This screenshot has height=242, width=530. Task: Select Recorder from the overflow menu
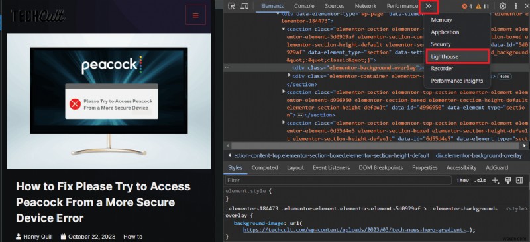click(442, 69)
